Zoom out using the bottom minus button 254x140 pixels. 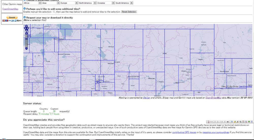pos(26,49)
